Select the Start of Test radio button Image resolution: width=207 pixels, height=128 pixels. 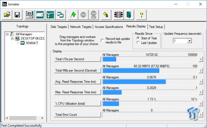pyautogui.click(x=138, y=38)
